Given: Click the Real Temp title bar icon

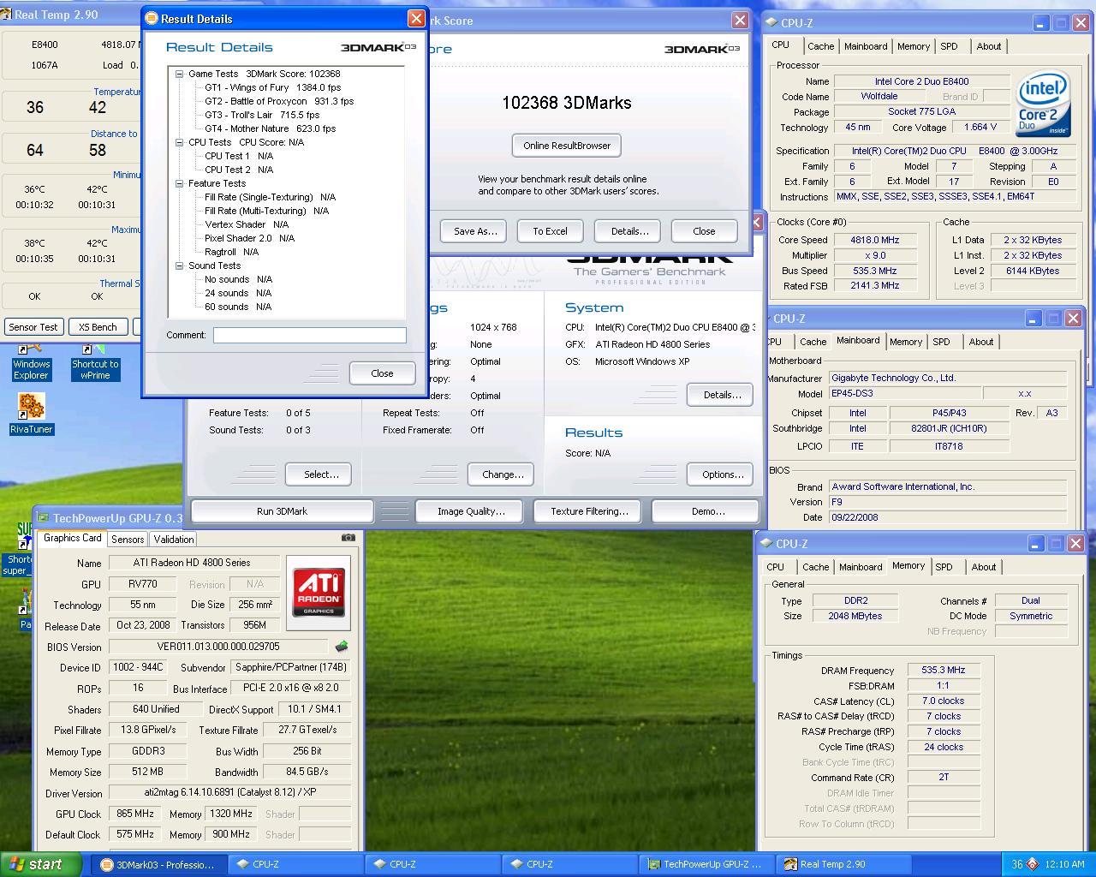Looking at the screenshot, I should 6,15.
